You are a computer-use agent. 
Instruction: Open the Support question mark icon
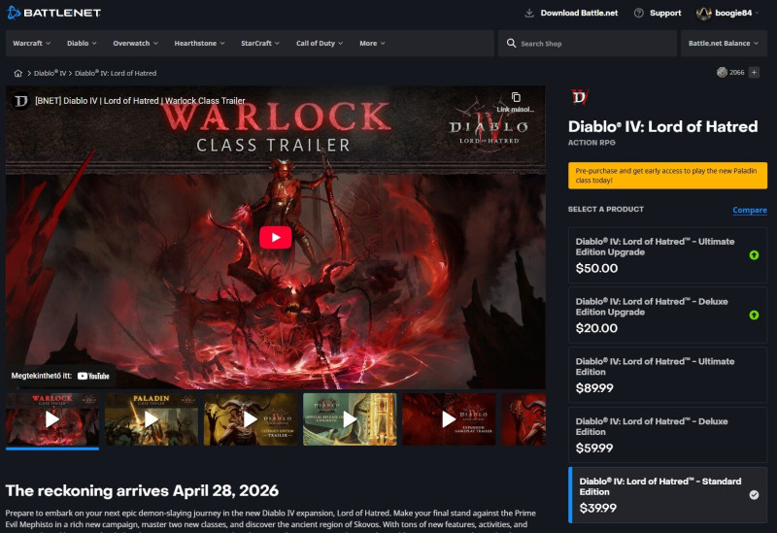[639, 13]
